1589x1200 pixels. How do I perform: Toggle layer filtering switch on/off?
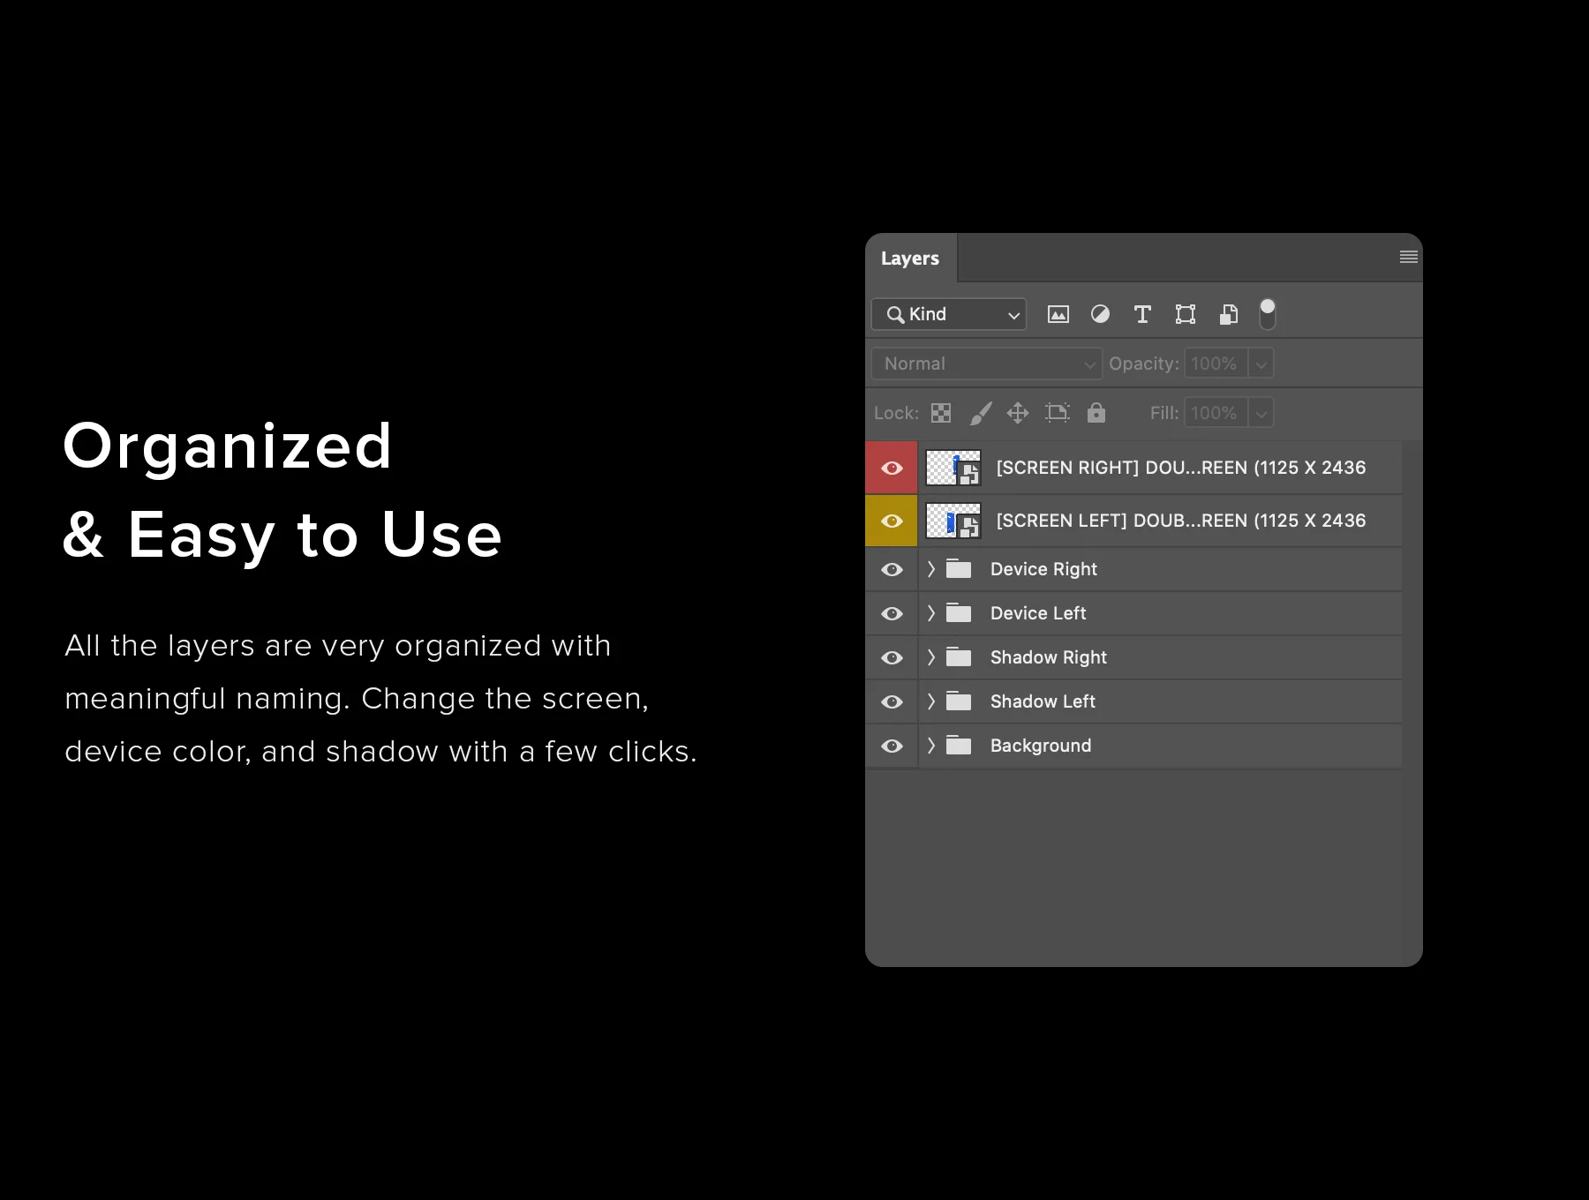pos(1268,313)
